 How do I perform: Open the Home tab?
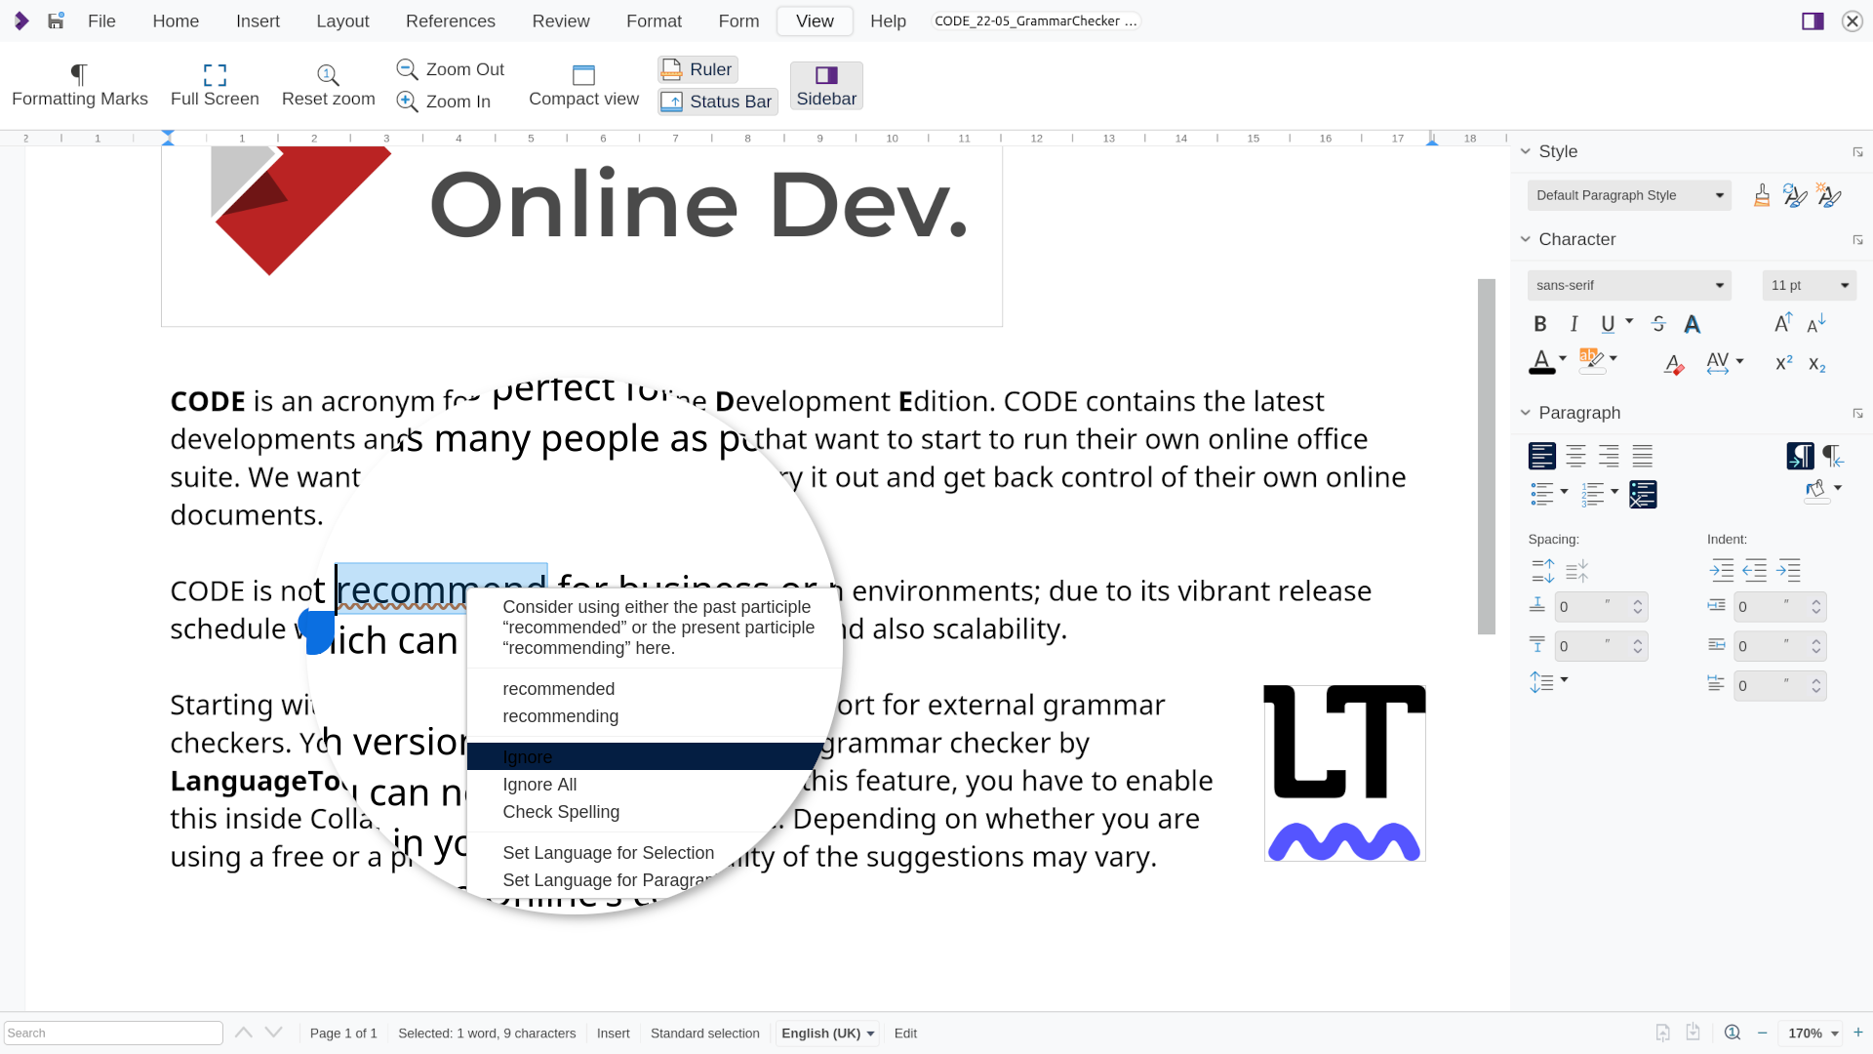coord(176,20)
